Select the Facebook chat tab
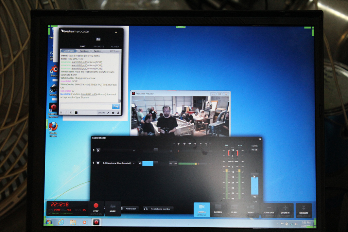 (x=84, y=51)
